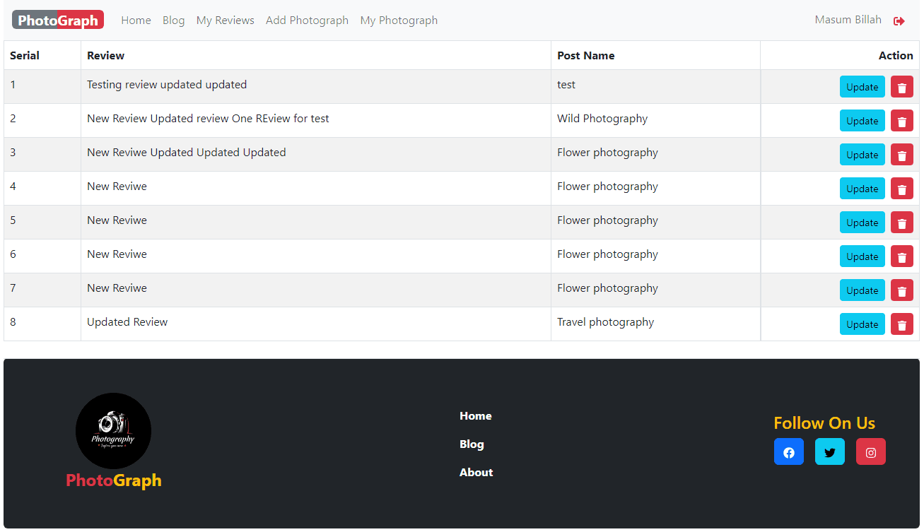
Task: Click Update for the test post review
Action: click(862, 87)
